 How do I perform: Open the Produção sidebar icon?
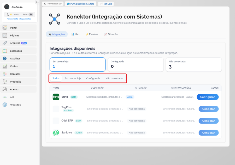[x=5, y=82]
